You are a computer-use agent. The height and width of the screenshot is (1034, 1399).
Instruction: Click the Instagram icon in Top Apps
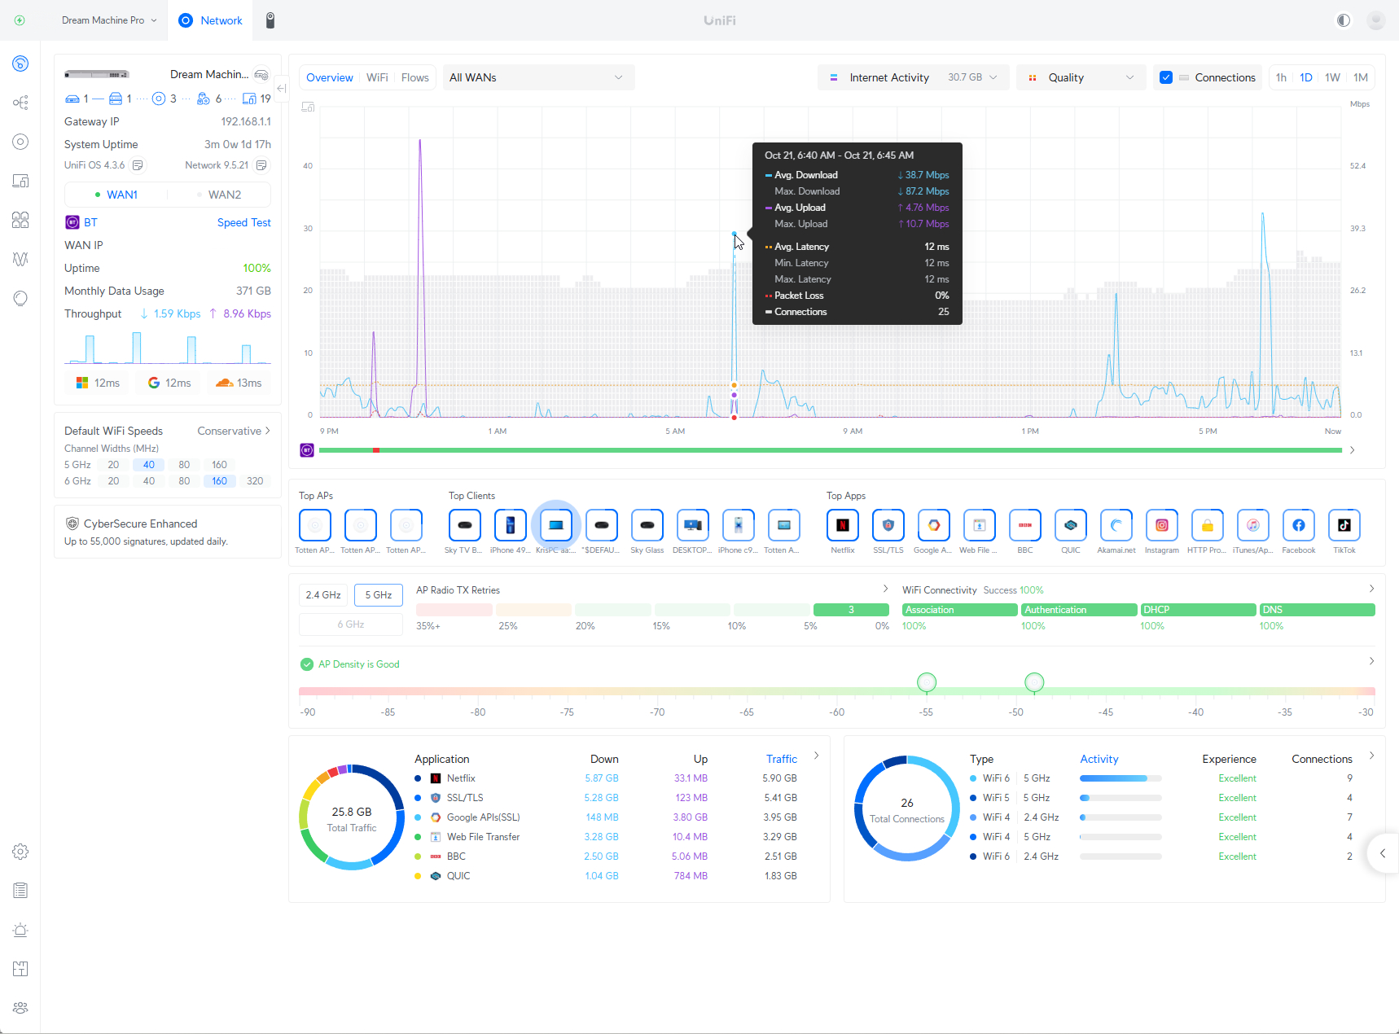tap(1162, 525)
